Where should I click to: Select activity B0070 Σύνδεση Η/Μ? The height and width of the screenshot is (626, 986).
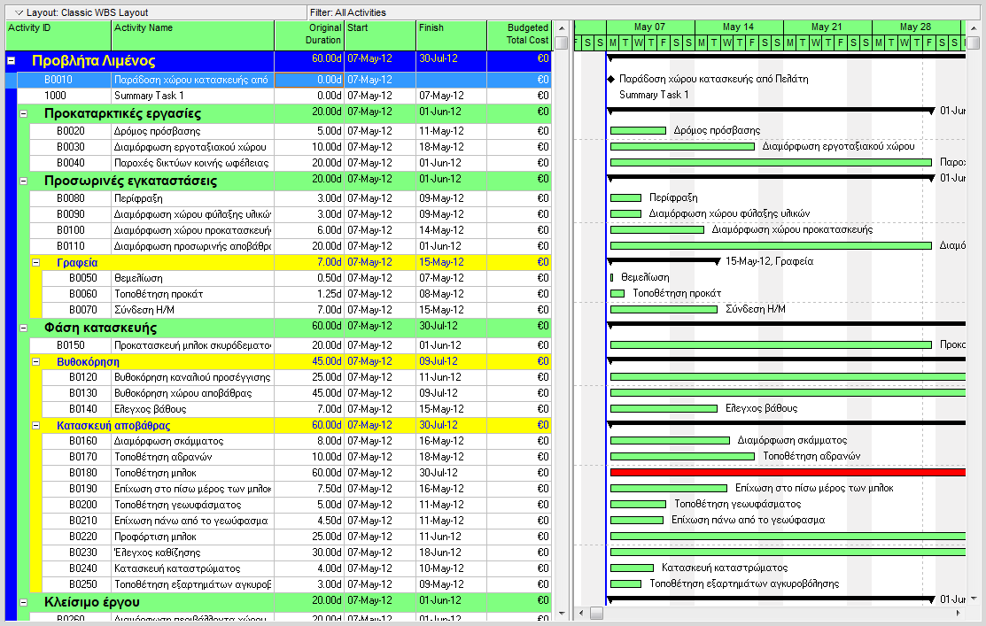[297, 310]
